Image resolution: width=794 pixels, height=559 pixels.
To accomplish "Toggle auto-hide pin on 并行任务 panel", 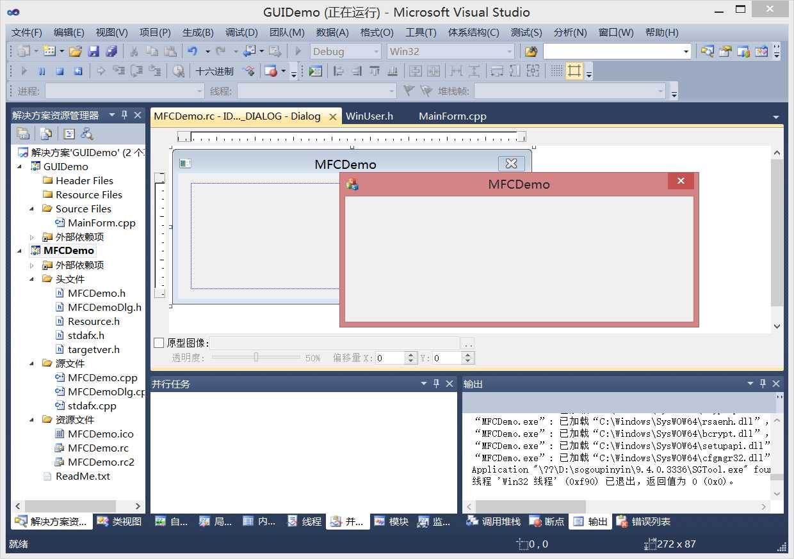I will (436, 384).
